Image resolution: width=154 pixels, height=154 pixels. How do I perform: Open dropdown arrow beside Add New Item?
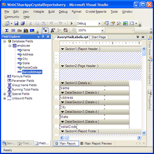[x=12, y=23]
